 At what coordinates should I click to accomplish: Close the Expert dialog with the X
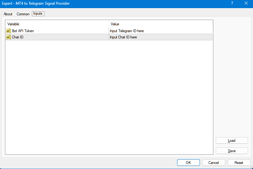tap(246, 3)
